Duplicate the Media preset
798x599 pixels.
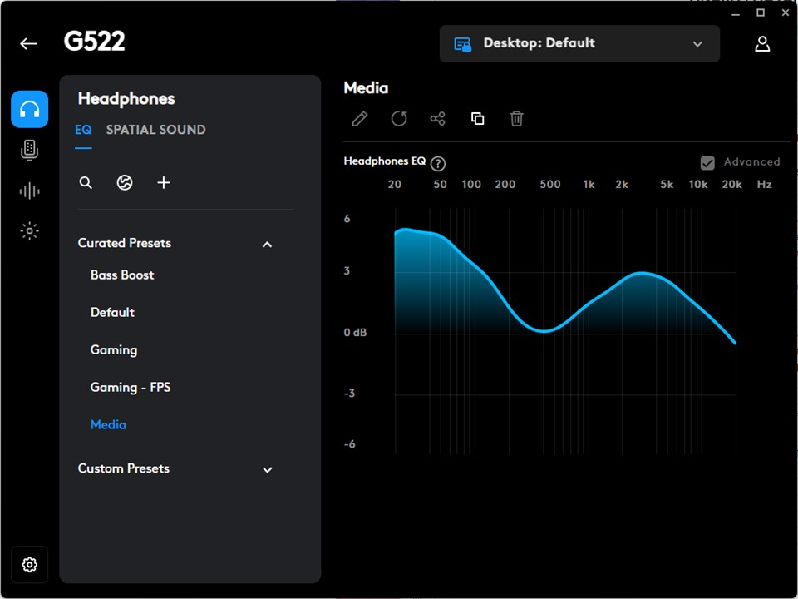(477, 119)
